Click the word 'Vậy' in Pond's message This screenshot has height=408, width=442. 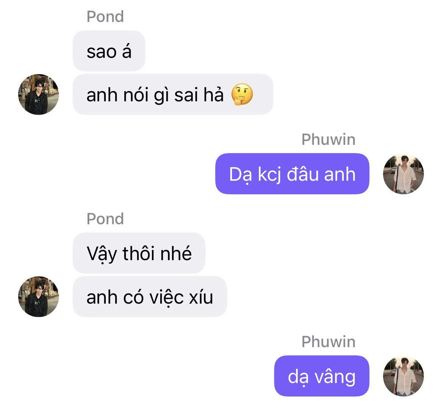click(x=102, y=254)
